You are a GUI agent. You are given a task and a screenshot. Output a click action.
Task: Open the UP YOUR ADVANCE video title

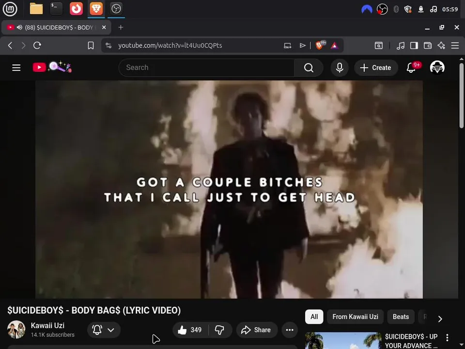tap(411, 341)
